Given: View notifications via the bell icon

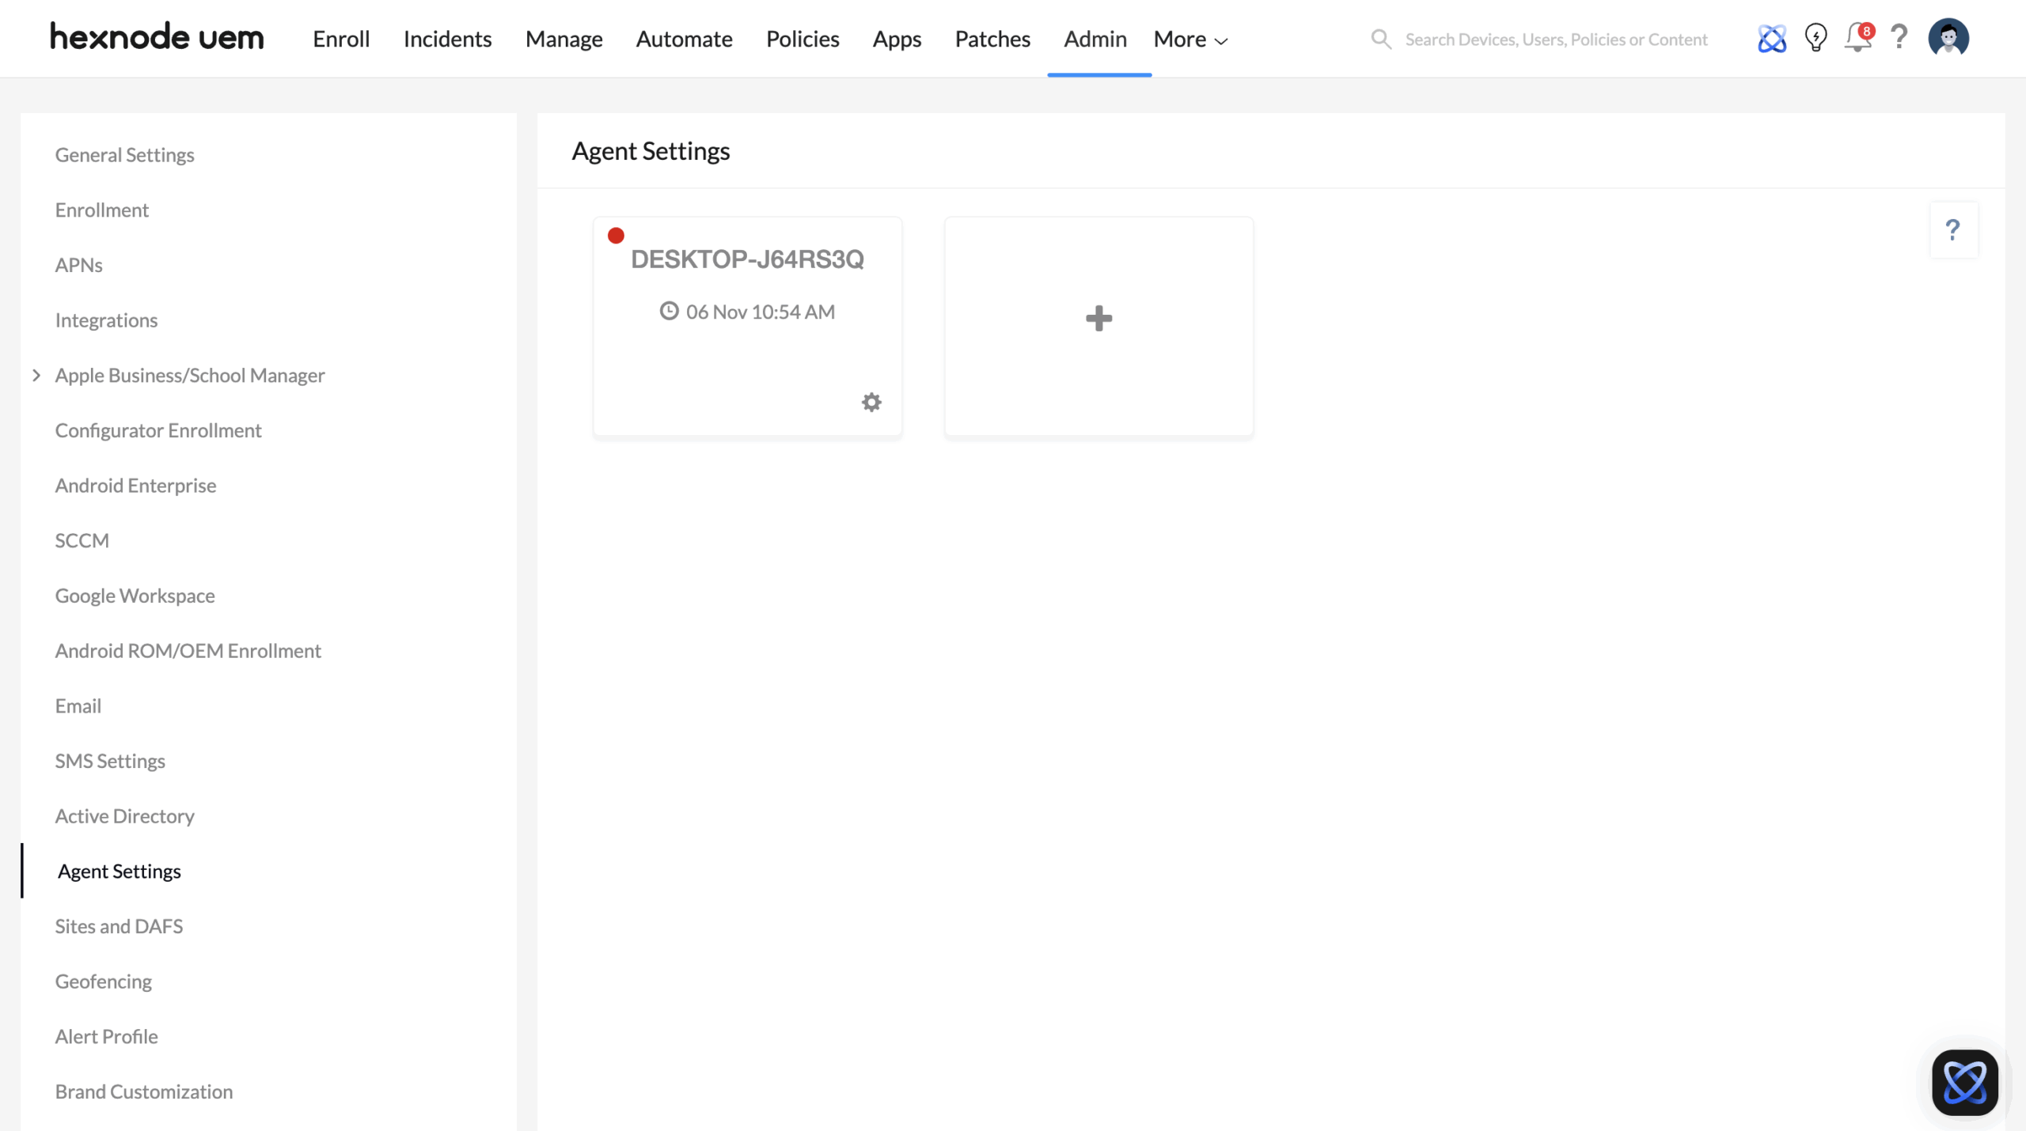Looking at the screenshot, I should click(x=1857, y=38).
